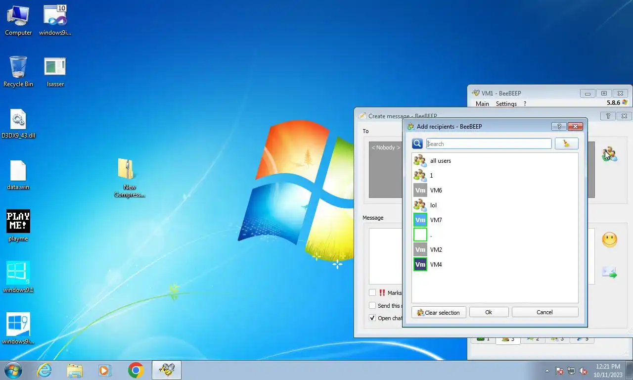Pick the VM2 user avatar
The image size is (633, 380).
coord(420,250)
